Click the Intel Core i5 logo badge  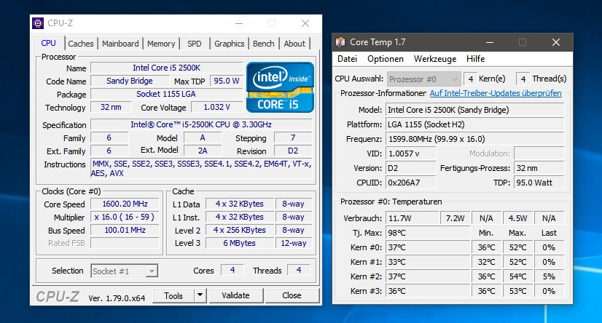click(281, 87)
